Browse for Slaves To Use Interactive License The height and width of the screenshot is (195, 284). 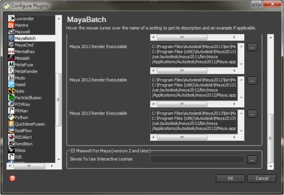coord(252,160)
